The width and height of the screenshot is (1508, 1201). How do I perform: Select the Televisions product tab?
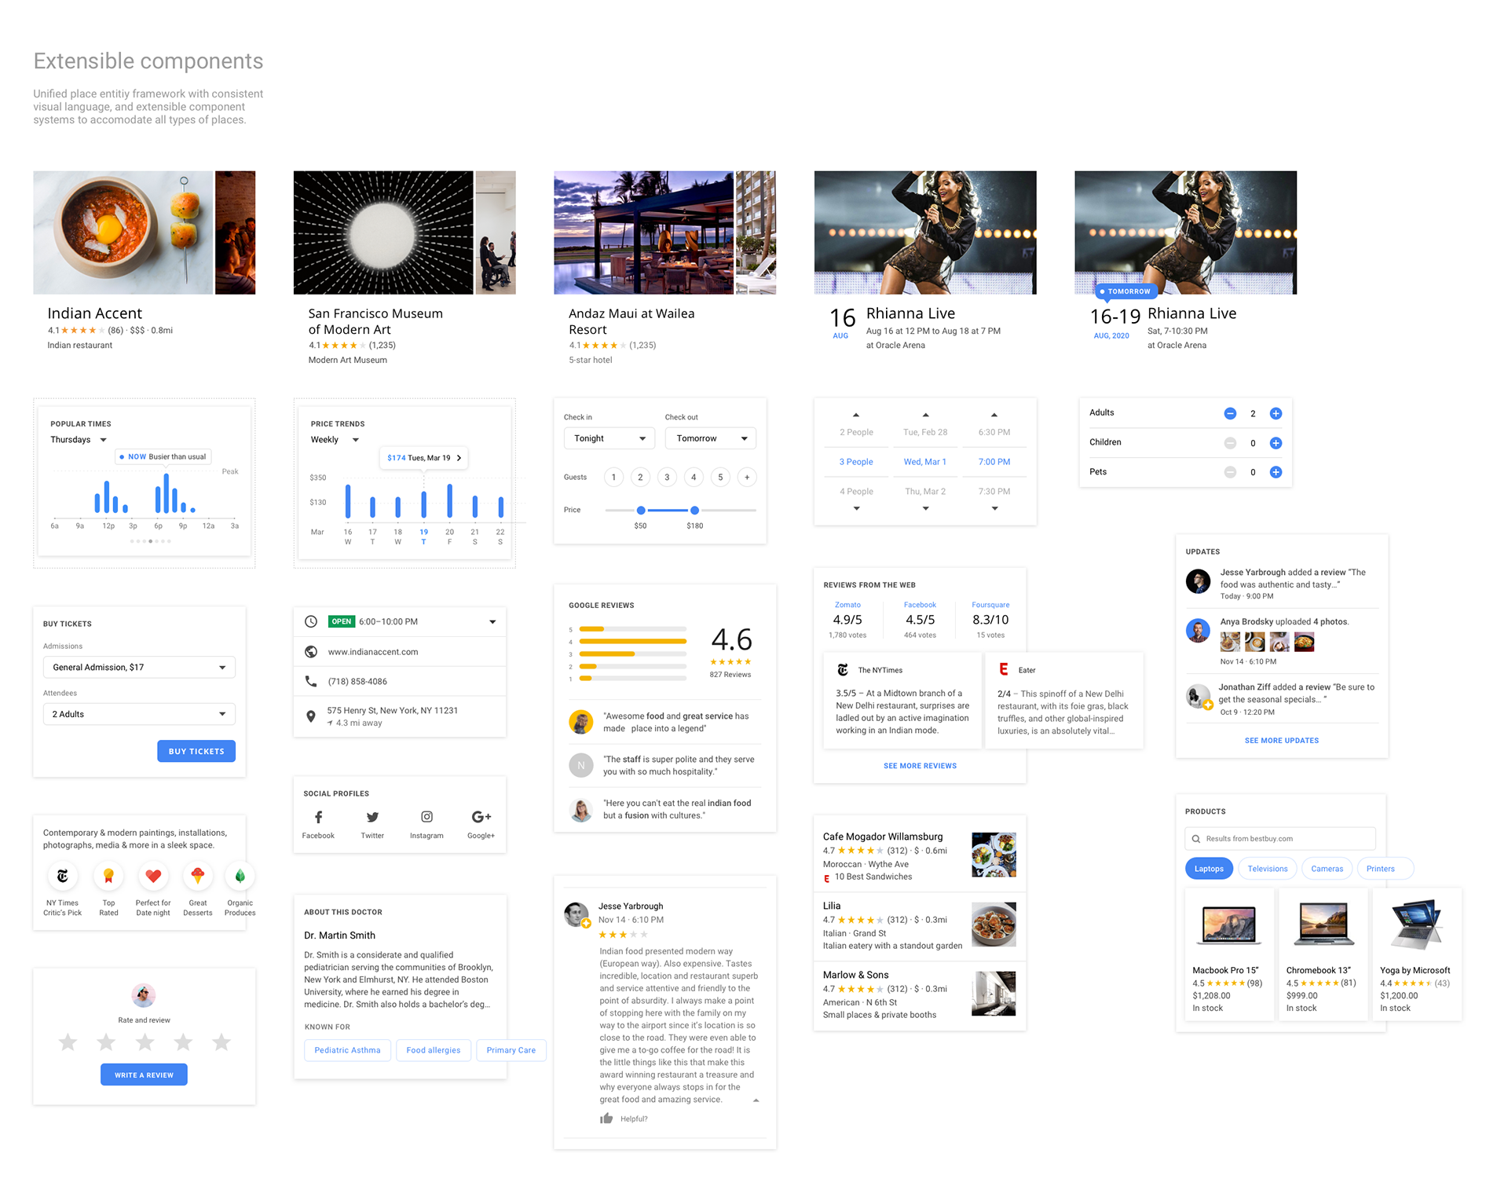click(x=1268, y=869)
